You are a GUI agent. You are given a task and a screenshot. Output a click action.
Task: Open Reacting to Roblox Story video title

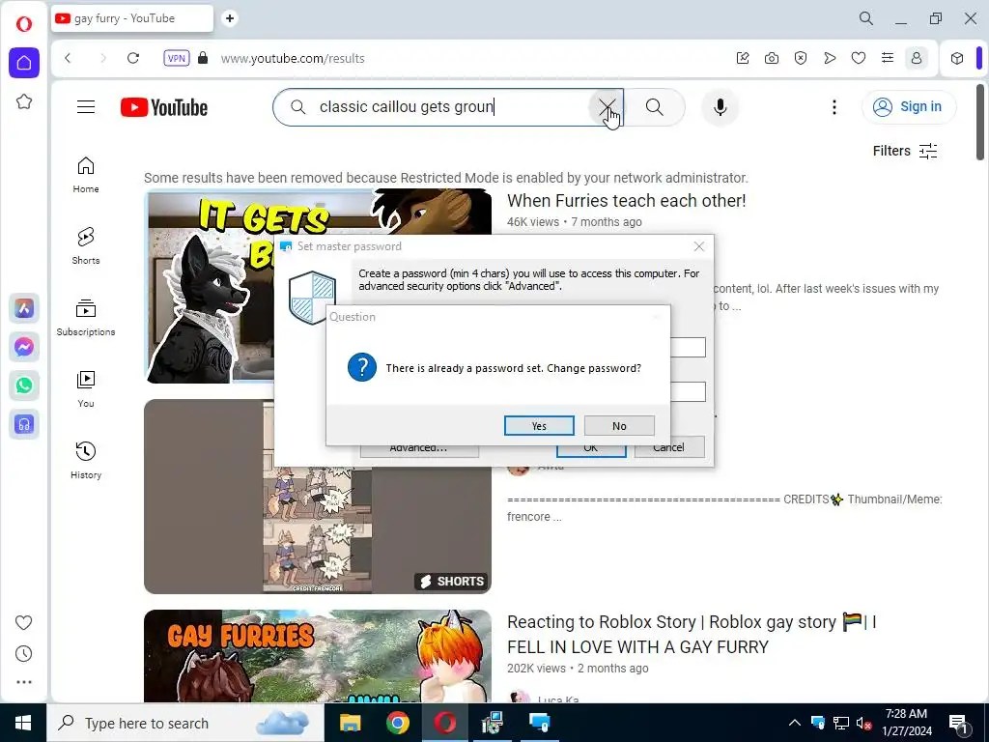coord(692,634)
